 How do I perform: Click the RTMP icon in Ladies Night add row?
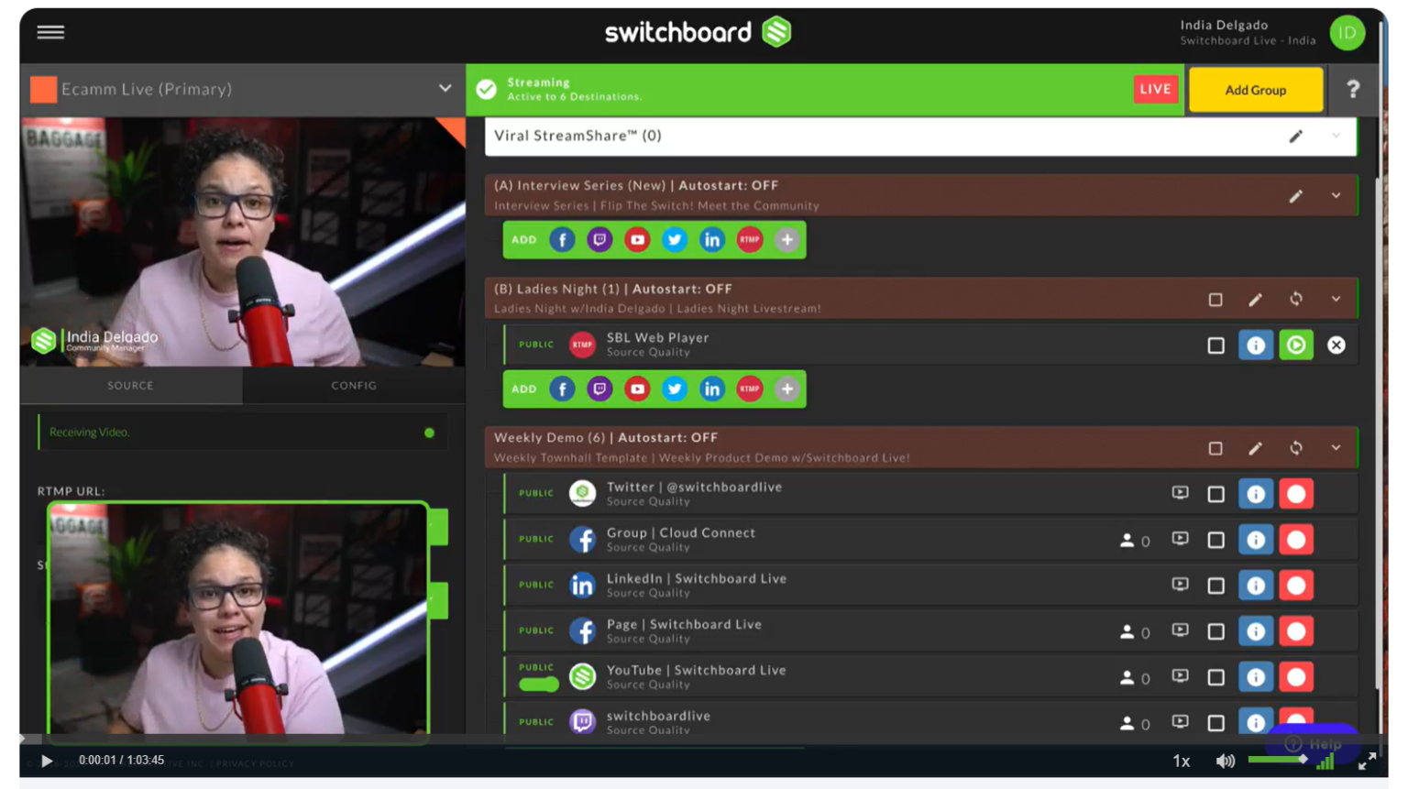tap(750, 389)
